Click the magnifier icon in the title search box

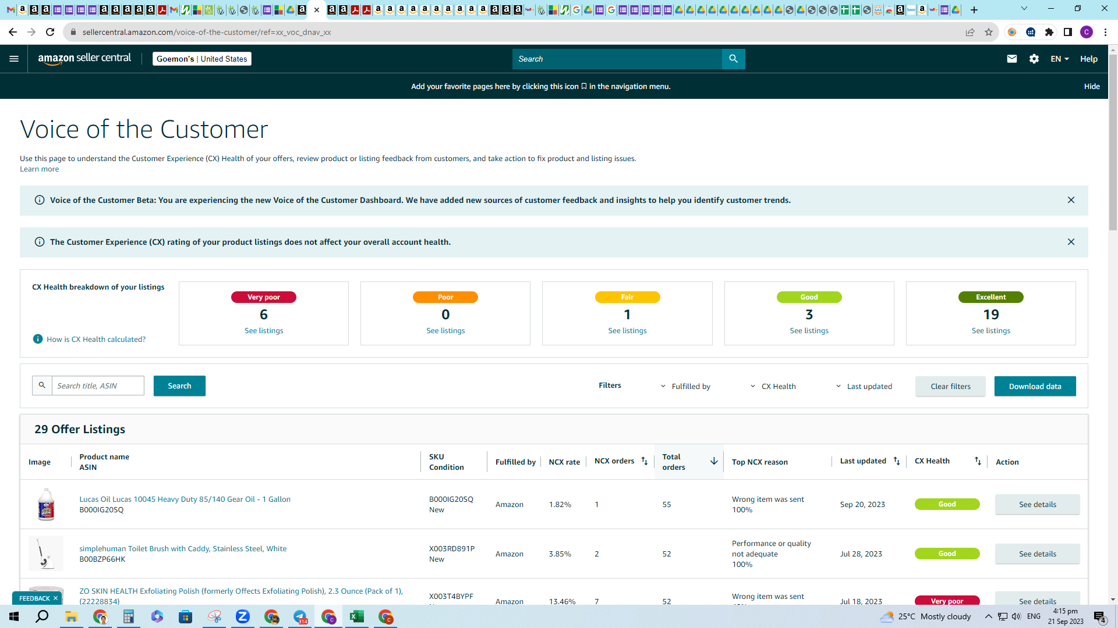(x=42, y=386)
